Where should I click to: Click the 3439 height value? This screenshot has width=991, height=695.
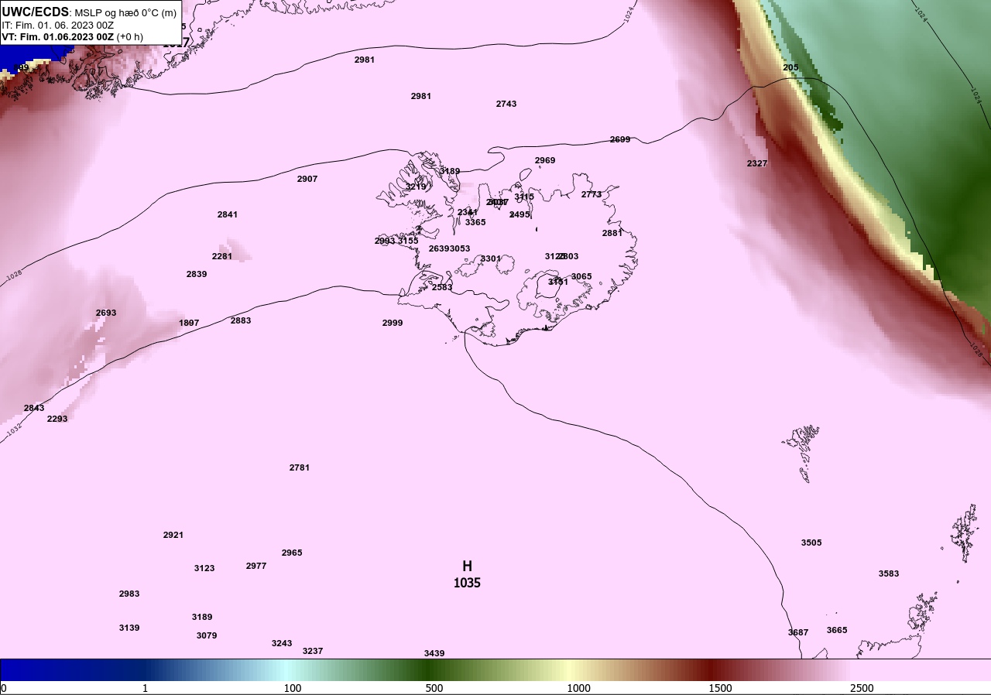[434, 653]
